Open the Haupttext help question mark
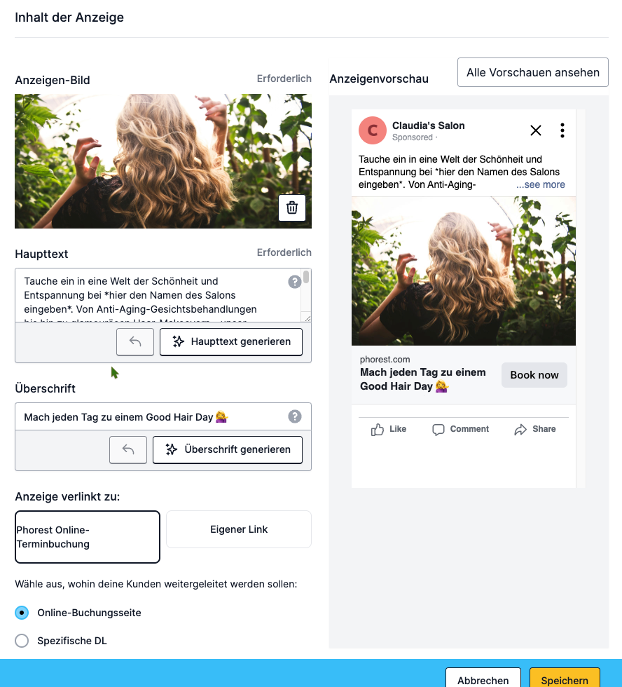Viewport: 622px width, 687px height. (295, 282)
